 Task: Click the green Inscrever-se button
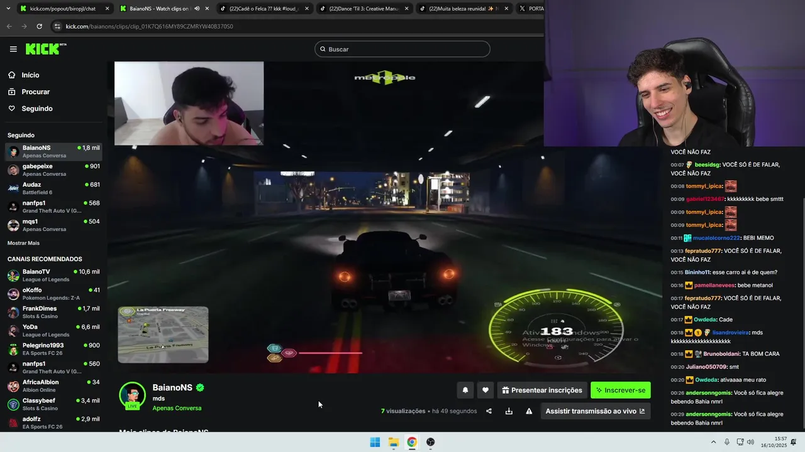(x=621, y=390)
